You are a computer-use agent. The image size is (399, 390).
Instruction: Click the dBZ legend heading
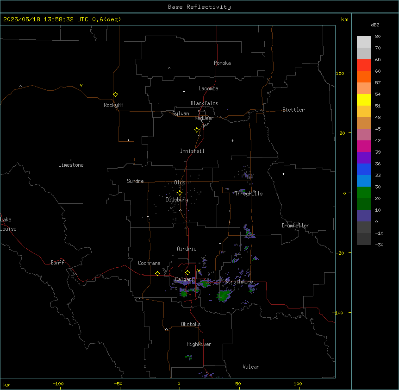pyautogui.click(x=375, y=25)
